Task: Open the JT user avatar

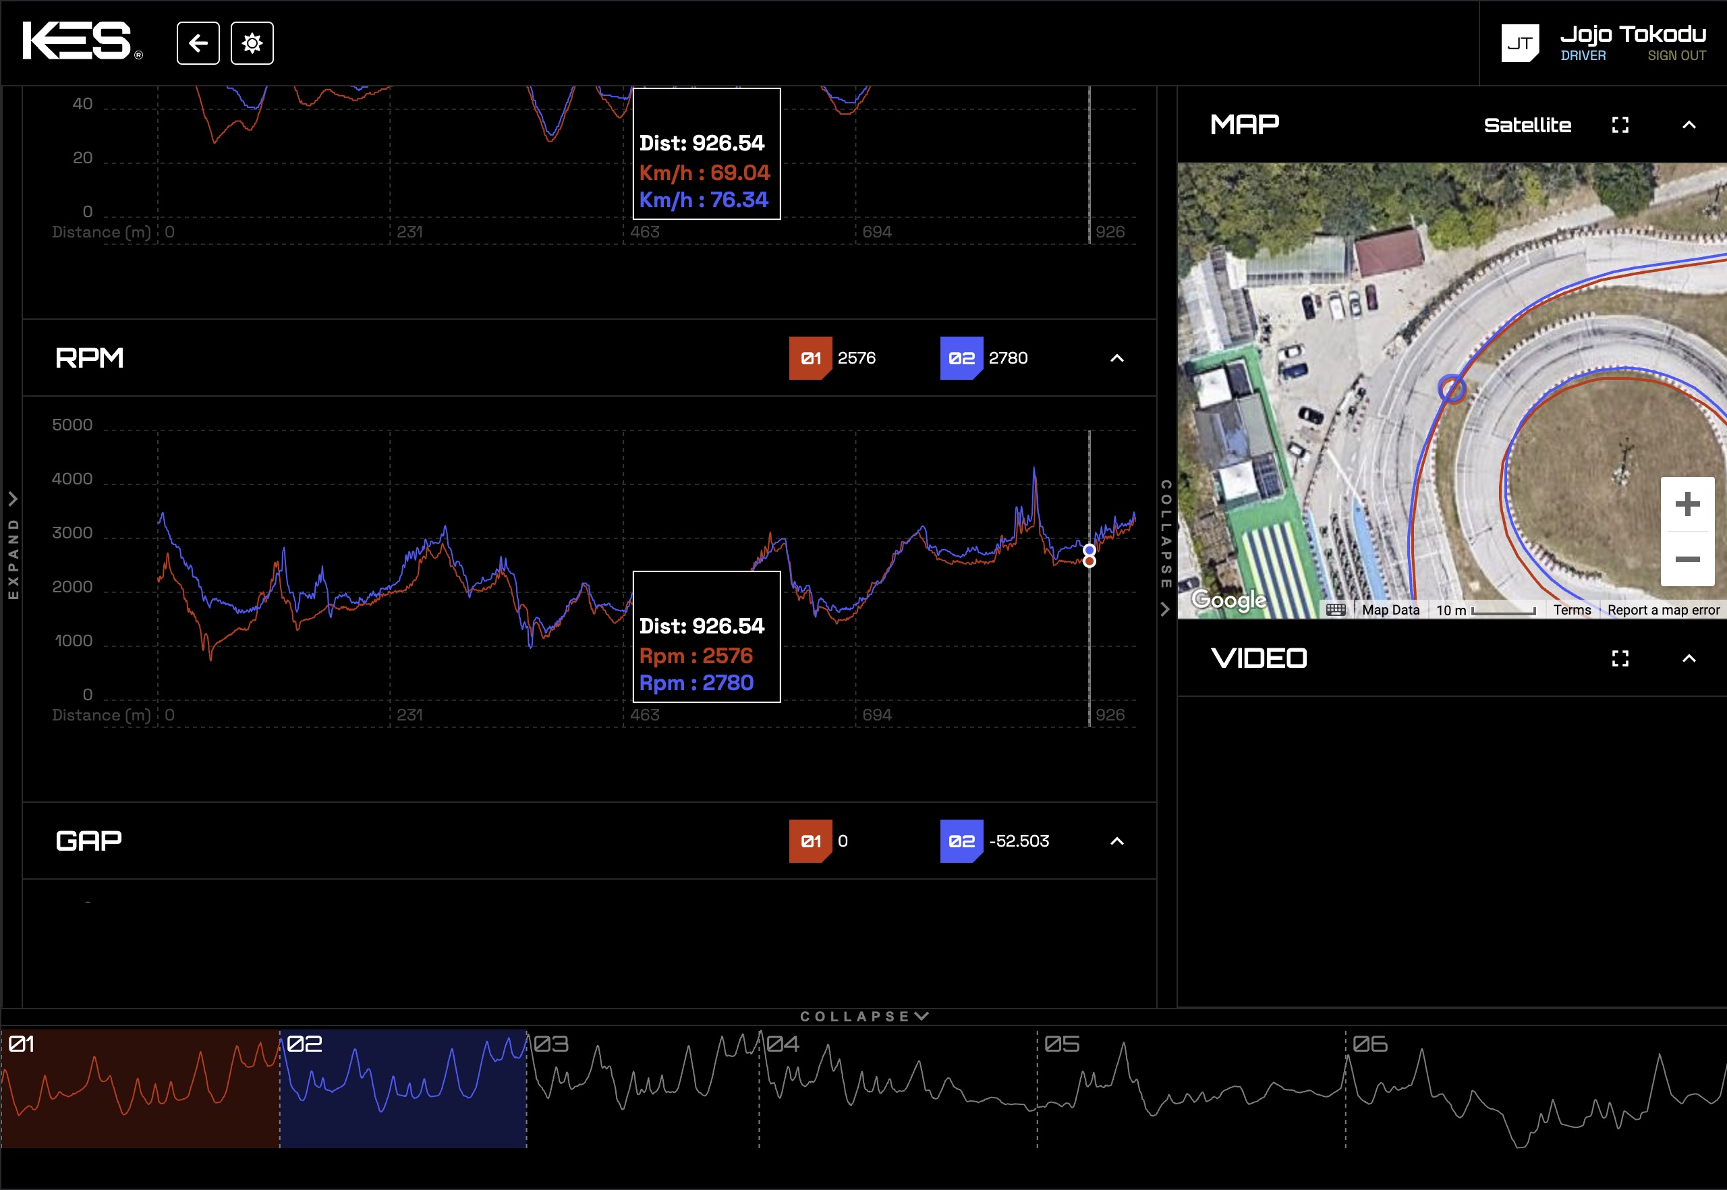Action: 1520,43
